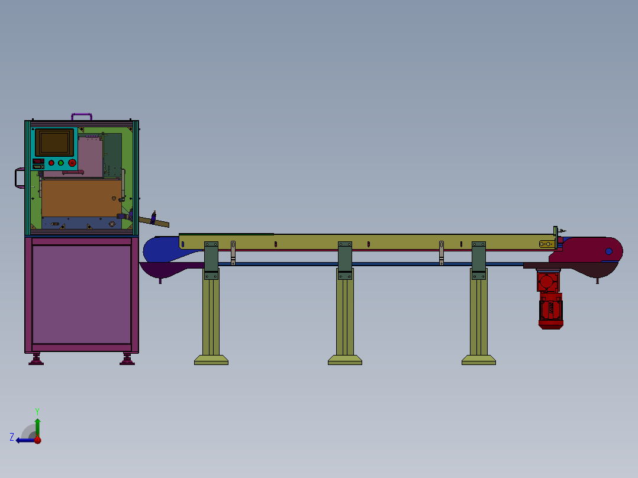Viewport: 638px width, 478px height.
Task: Select the HMI touchscreen on the control panel
Action: pos(54,143)
